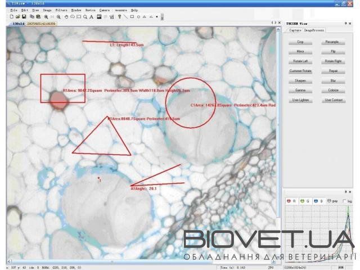This screenshot has height=270, width=360.
Task: Open the File menu
Action: (x=13, y=10)
